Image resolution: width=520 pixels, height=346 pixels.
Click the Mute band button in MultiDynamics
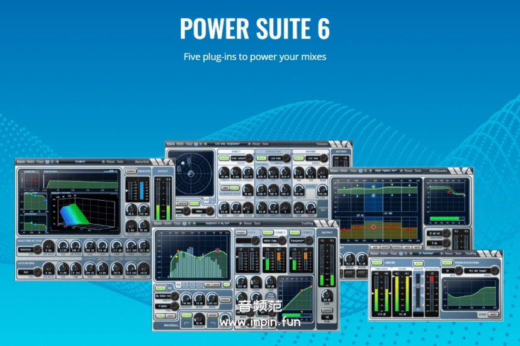coord(417,247)
